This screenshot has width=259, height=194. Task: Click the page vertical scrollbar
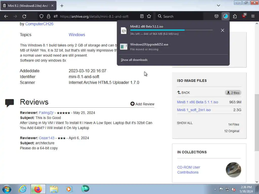pos(257,123)
